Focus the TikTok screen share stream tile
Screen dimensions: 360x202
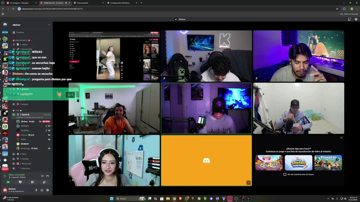pyautogui.click(x=114, y=56)
